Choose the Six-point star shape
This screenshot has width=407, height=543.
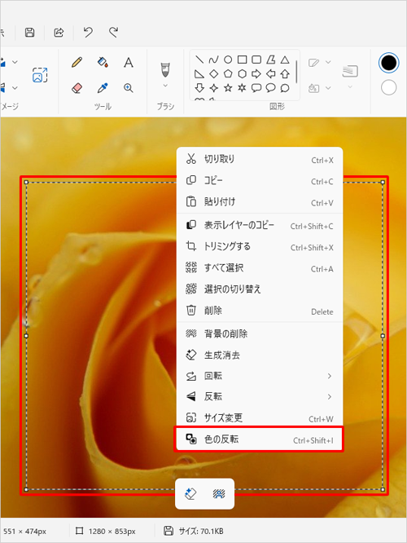242,88
